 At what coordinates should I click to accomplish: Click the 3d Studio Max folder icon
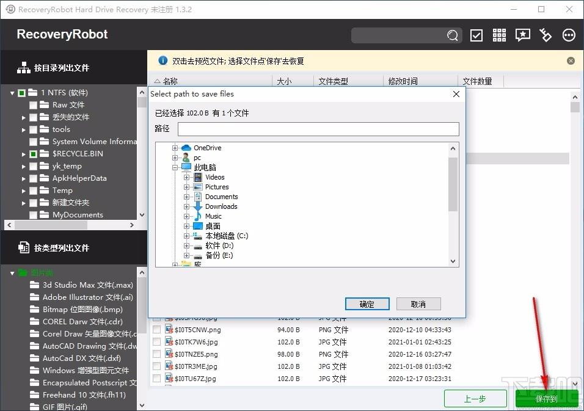click(x=35, y=285)
